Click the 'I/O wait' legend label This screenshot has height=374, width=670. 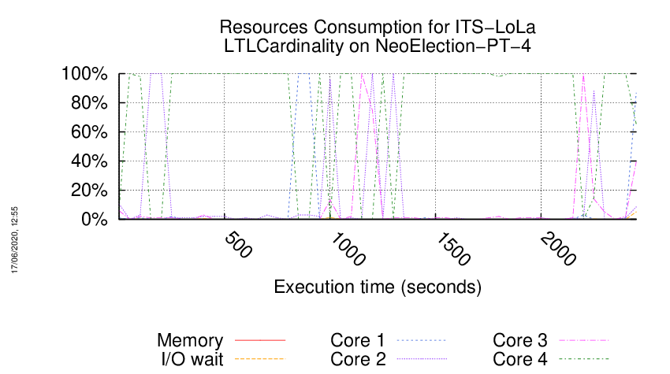(192, 359)
